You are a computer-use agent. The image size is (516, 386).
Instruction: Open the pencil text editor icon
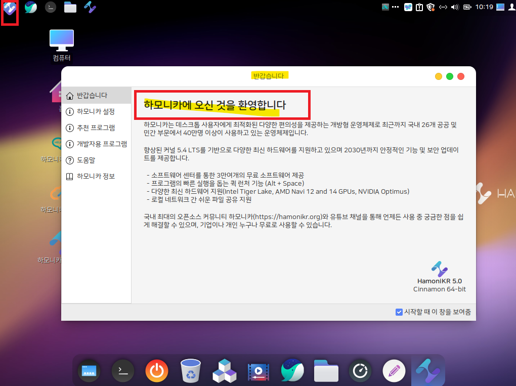click(394, 371)
